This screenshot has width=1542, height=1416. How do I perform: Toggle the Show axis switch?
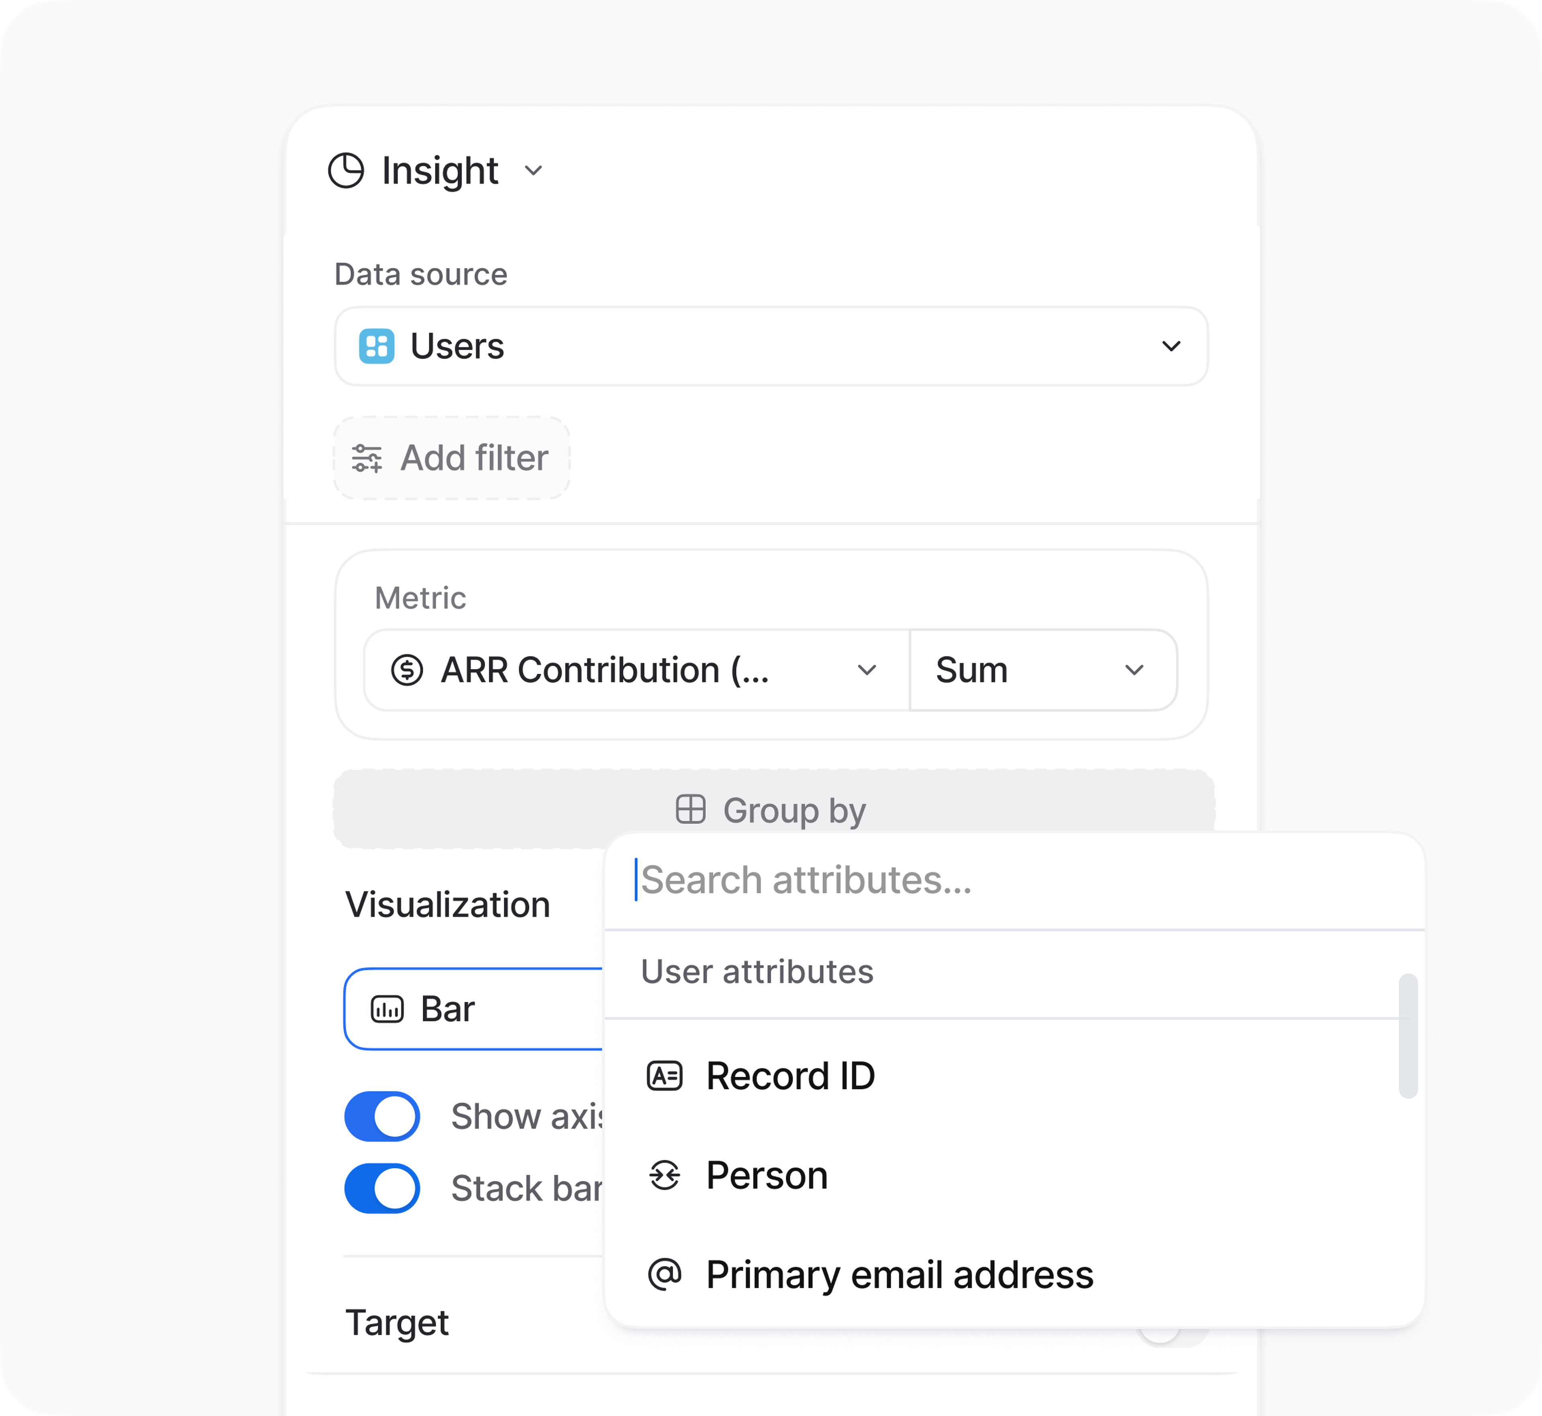click(382, 1117)
